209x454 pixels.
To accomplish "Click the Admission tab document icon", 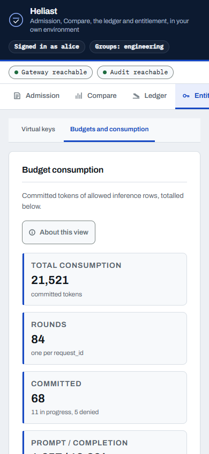I will tap(17, 96).
